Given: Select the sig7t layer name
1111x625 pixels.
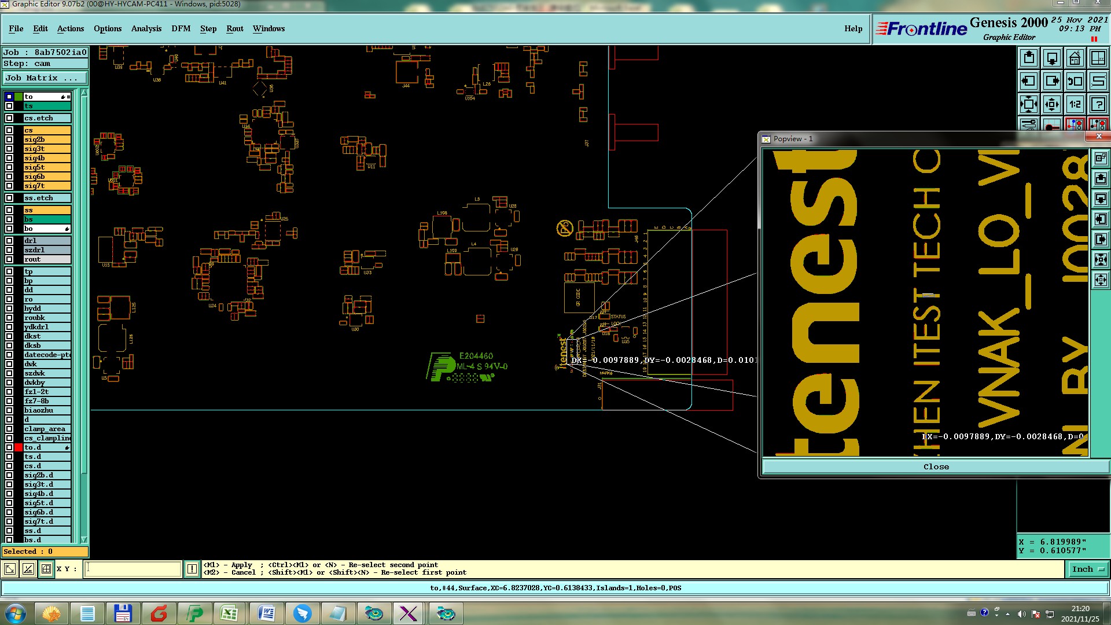Looking at the screenshot, I should (x=47, y=186).
